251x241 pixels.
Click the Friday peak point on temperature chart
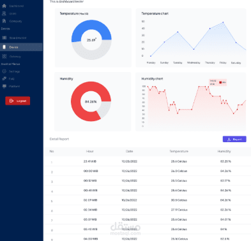click(223, 22)
